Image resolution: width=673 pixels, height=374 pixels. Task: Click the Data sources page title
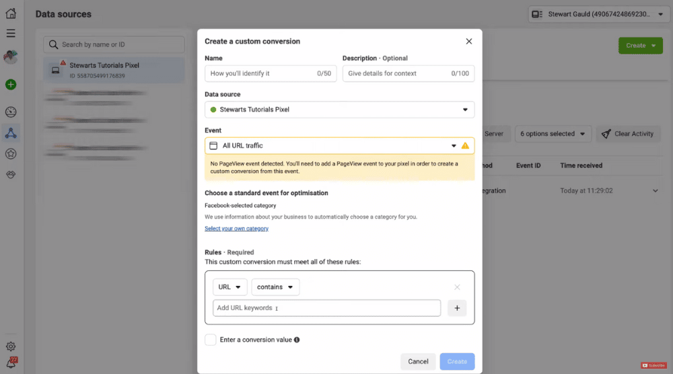tap(63, 14)
